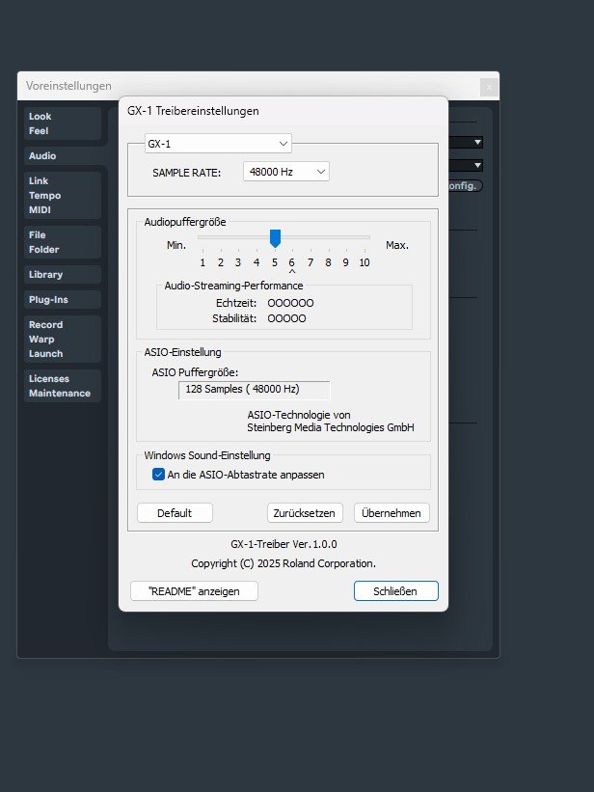Toggle 'An die ASIO-Abtastrate anpassen' checkbox
This screenshot has width=594, height=792.
pyautogui.click(x=159, y=475)
